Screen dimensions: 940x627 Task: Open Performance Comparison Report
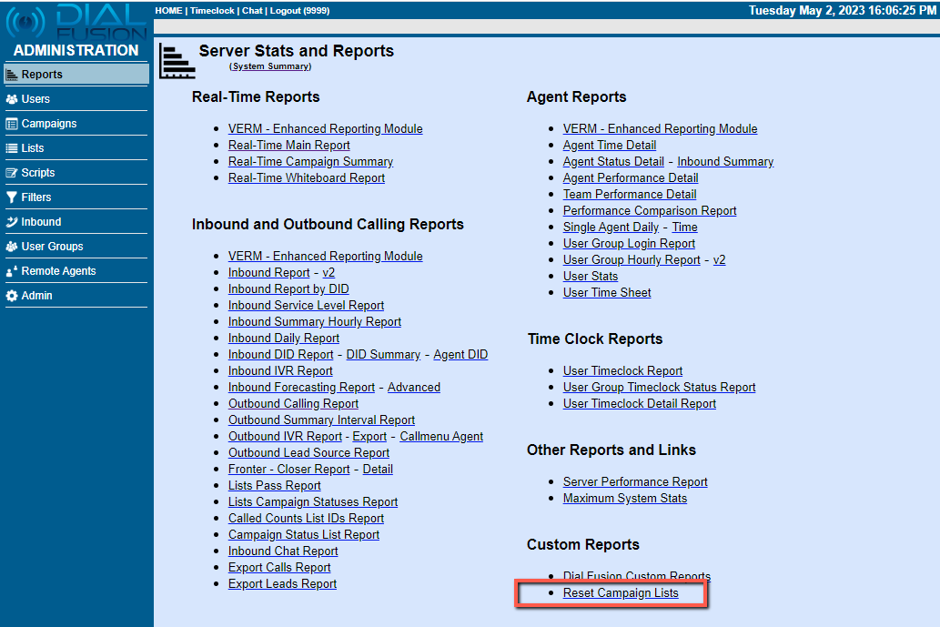[x=650, y=211]
